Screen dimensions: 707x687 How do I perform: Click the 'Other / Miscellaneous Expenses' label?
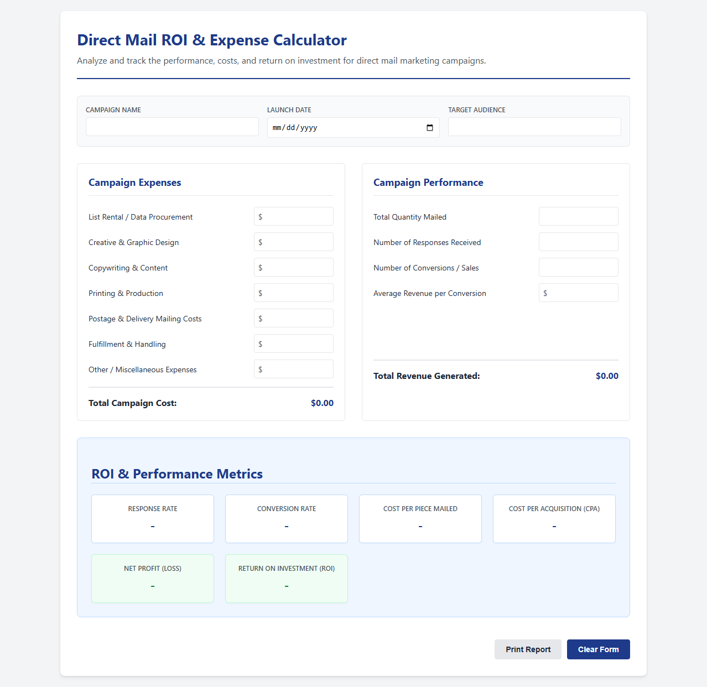143,369
